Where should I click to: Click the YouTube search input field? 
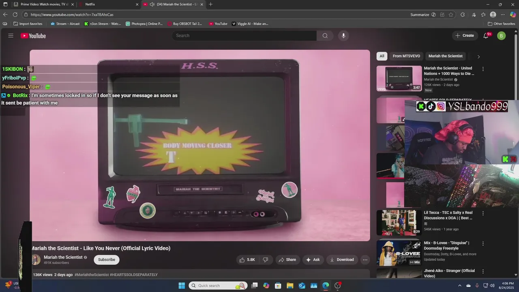[x=244, y=36]
